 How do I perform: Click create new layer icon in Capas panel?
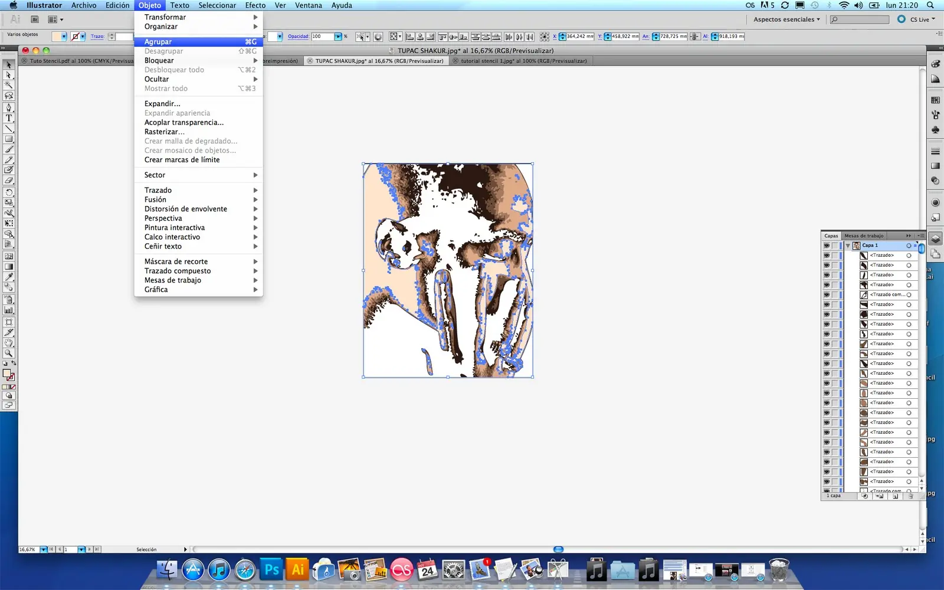(895, 496)
